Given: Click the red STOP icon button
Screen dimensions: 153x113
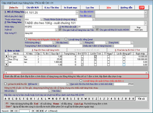Looking at the screenshot, I should (x=142, y=7).
